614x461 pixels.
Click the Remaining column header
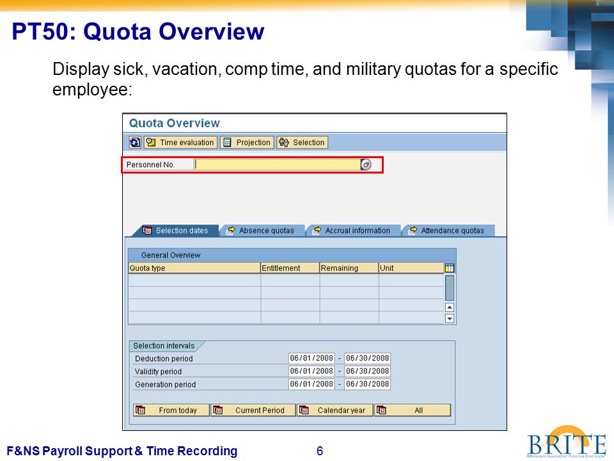349,268
